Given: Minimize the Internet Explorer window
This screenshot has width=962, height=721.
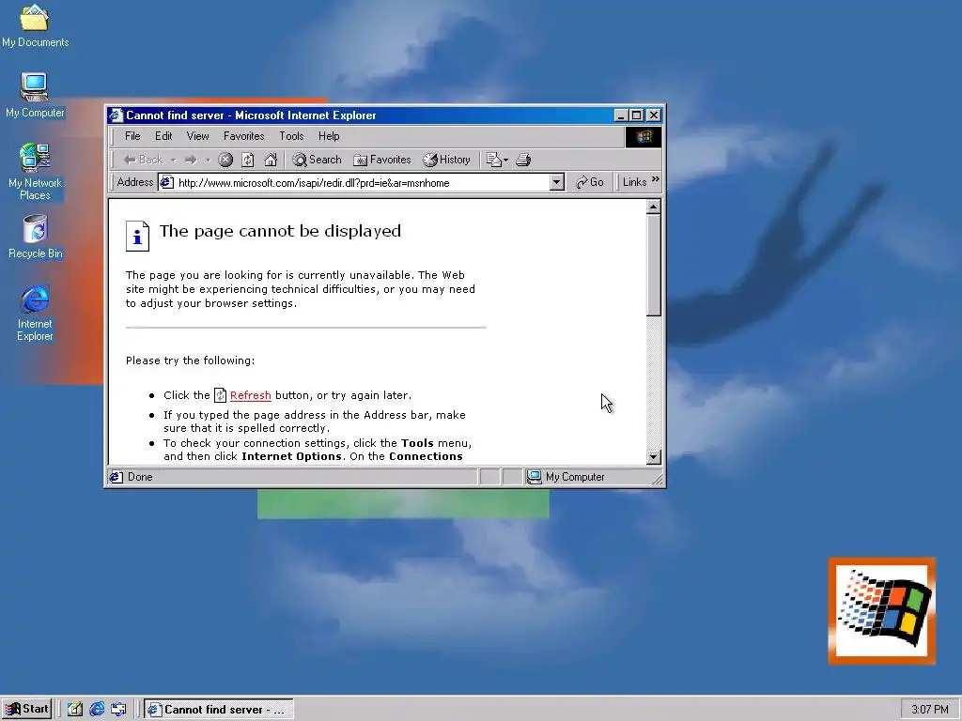Looking at the screenshot, I should tap(622, 115).
